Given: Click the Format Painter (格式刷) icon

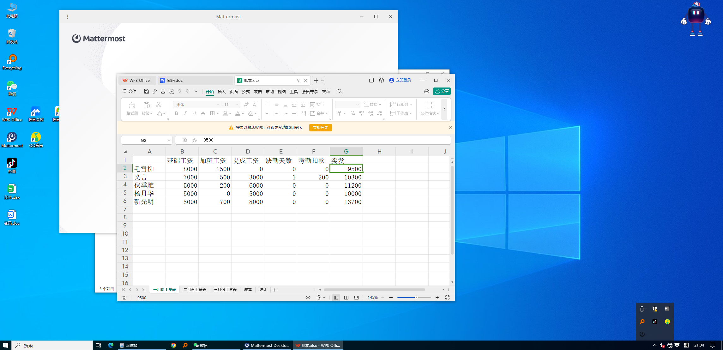Looking at the screenshot, I should pos(132,105).
